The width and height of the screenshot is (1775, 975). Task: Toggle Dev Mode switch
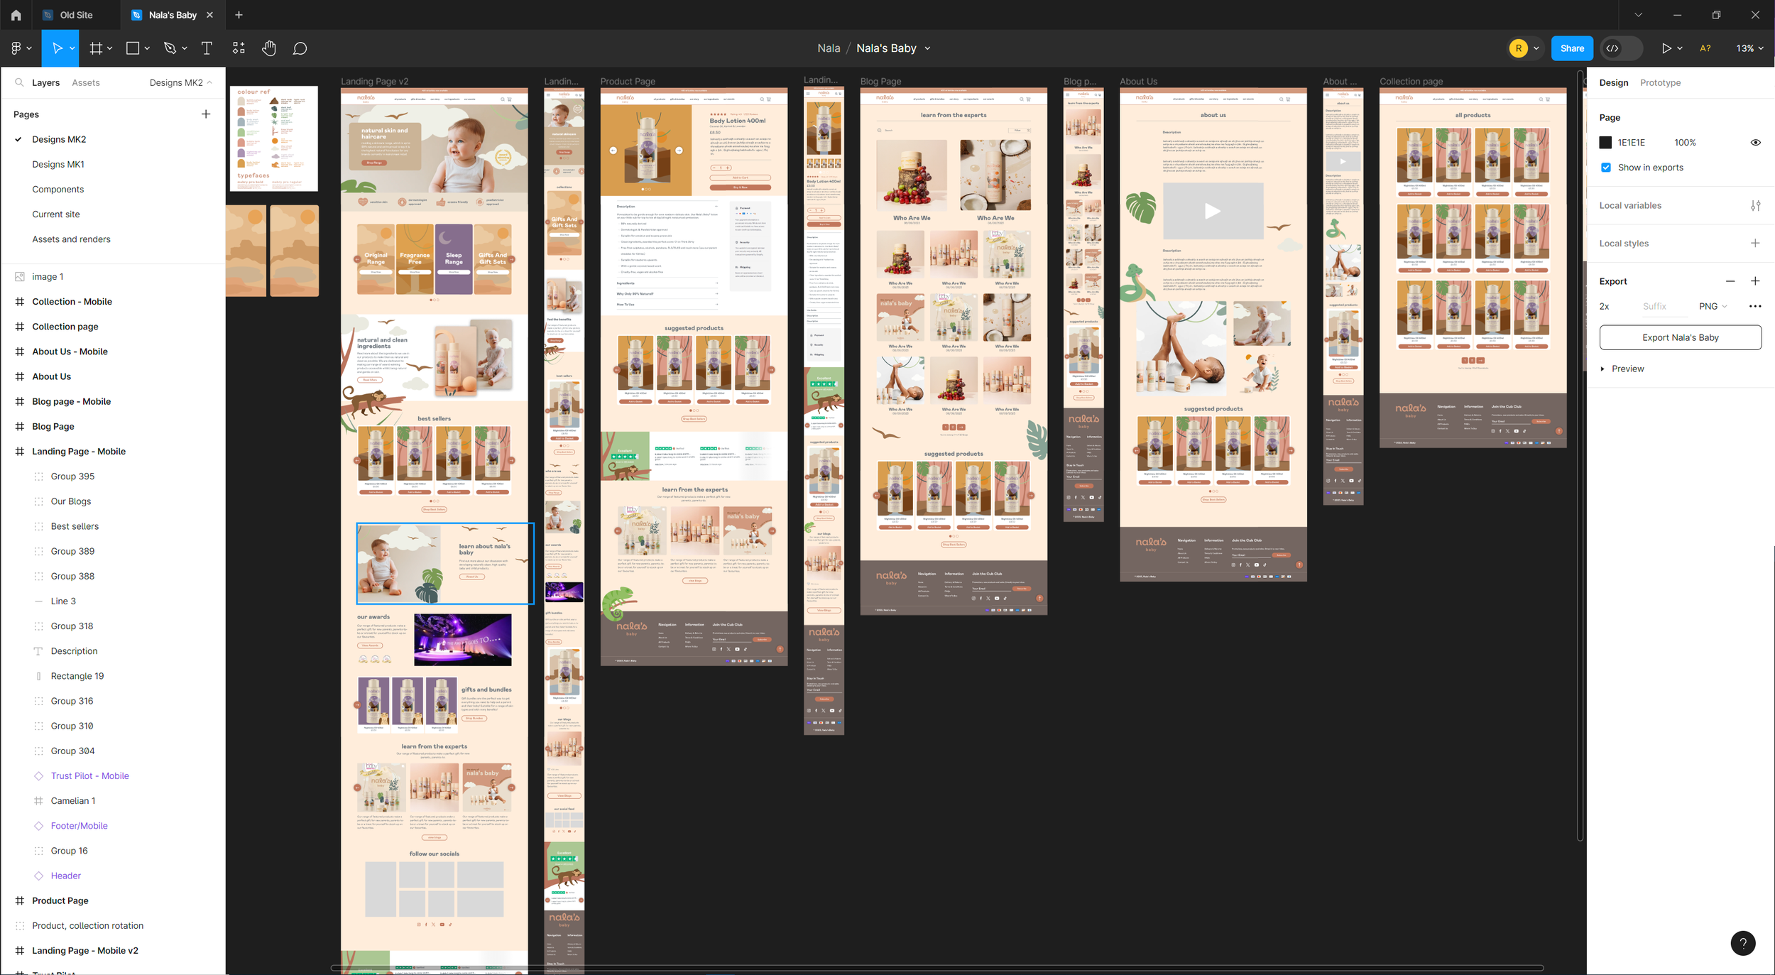pos(1621,48)
